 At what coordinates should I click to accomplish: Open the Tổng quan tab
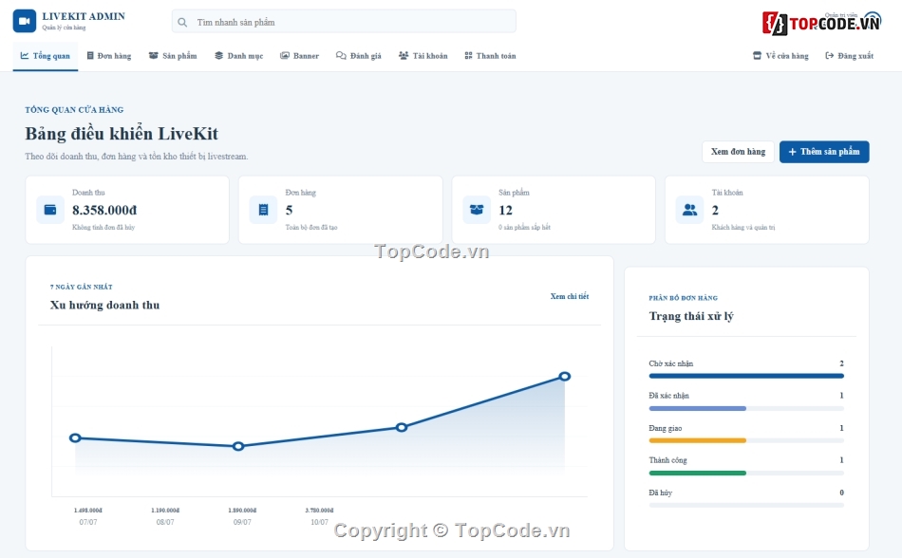[x=46, y=56]
